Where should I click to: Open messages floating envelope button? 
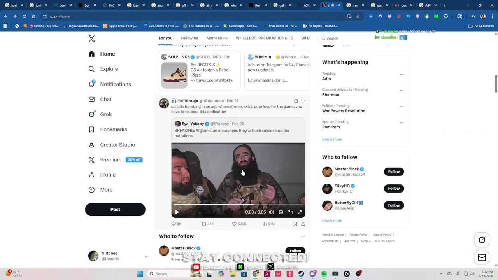[482, 257]
